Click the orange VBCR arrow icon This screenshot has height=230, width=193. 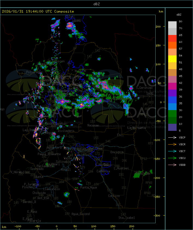click(x=173, y=145)
